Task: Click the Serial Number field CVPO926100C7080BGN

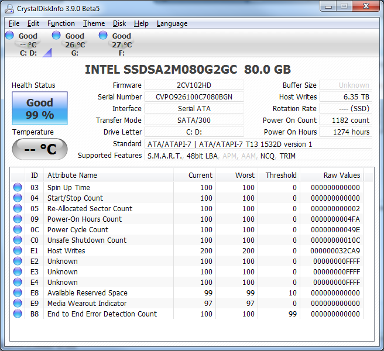Action: [x=194, y=97]
